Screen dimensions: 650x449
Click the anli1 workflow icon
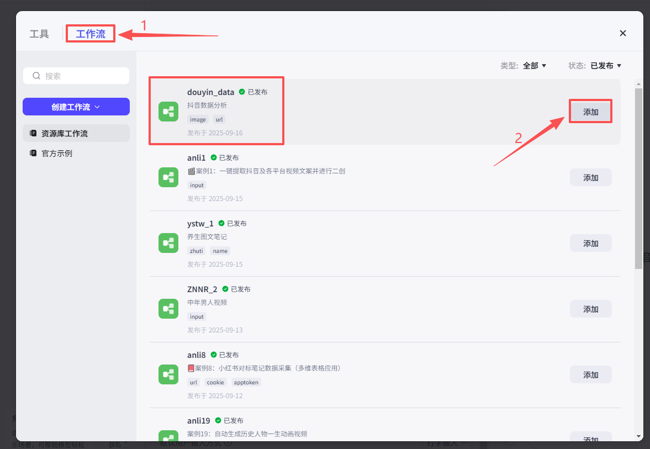[x=168, y=177]
